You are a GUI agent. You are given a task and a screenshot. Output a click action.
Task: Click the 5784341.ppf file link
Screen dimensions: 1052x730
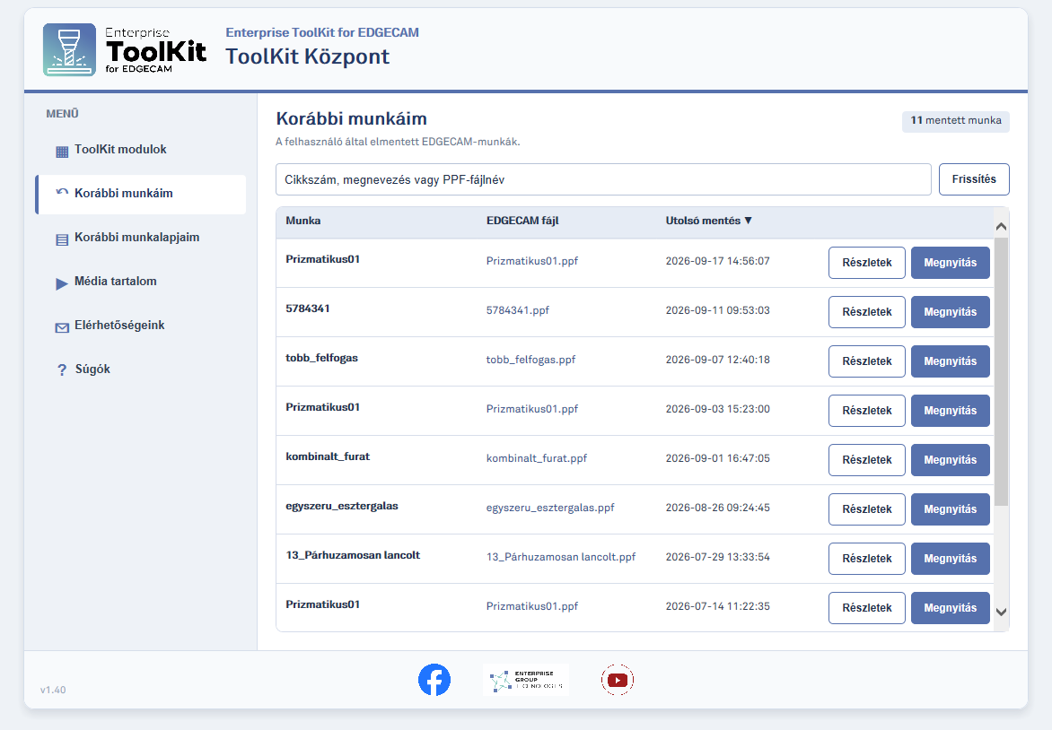(x=517, y=310)
